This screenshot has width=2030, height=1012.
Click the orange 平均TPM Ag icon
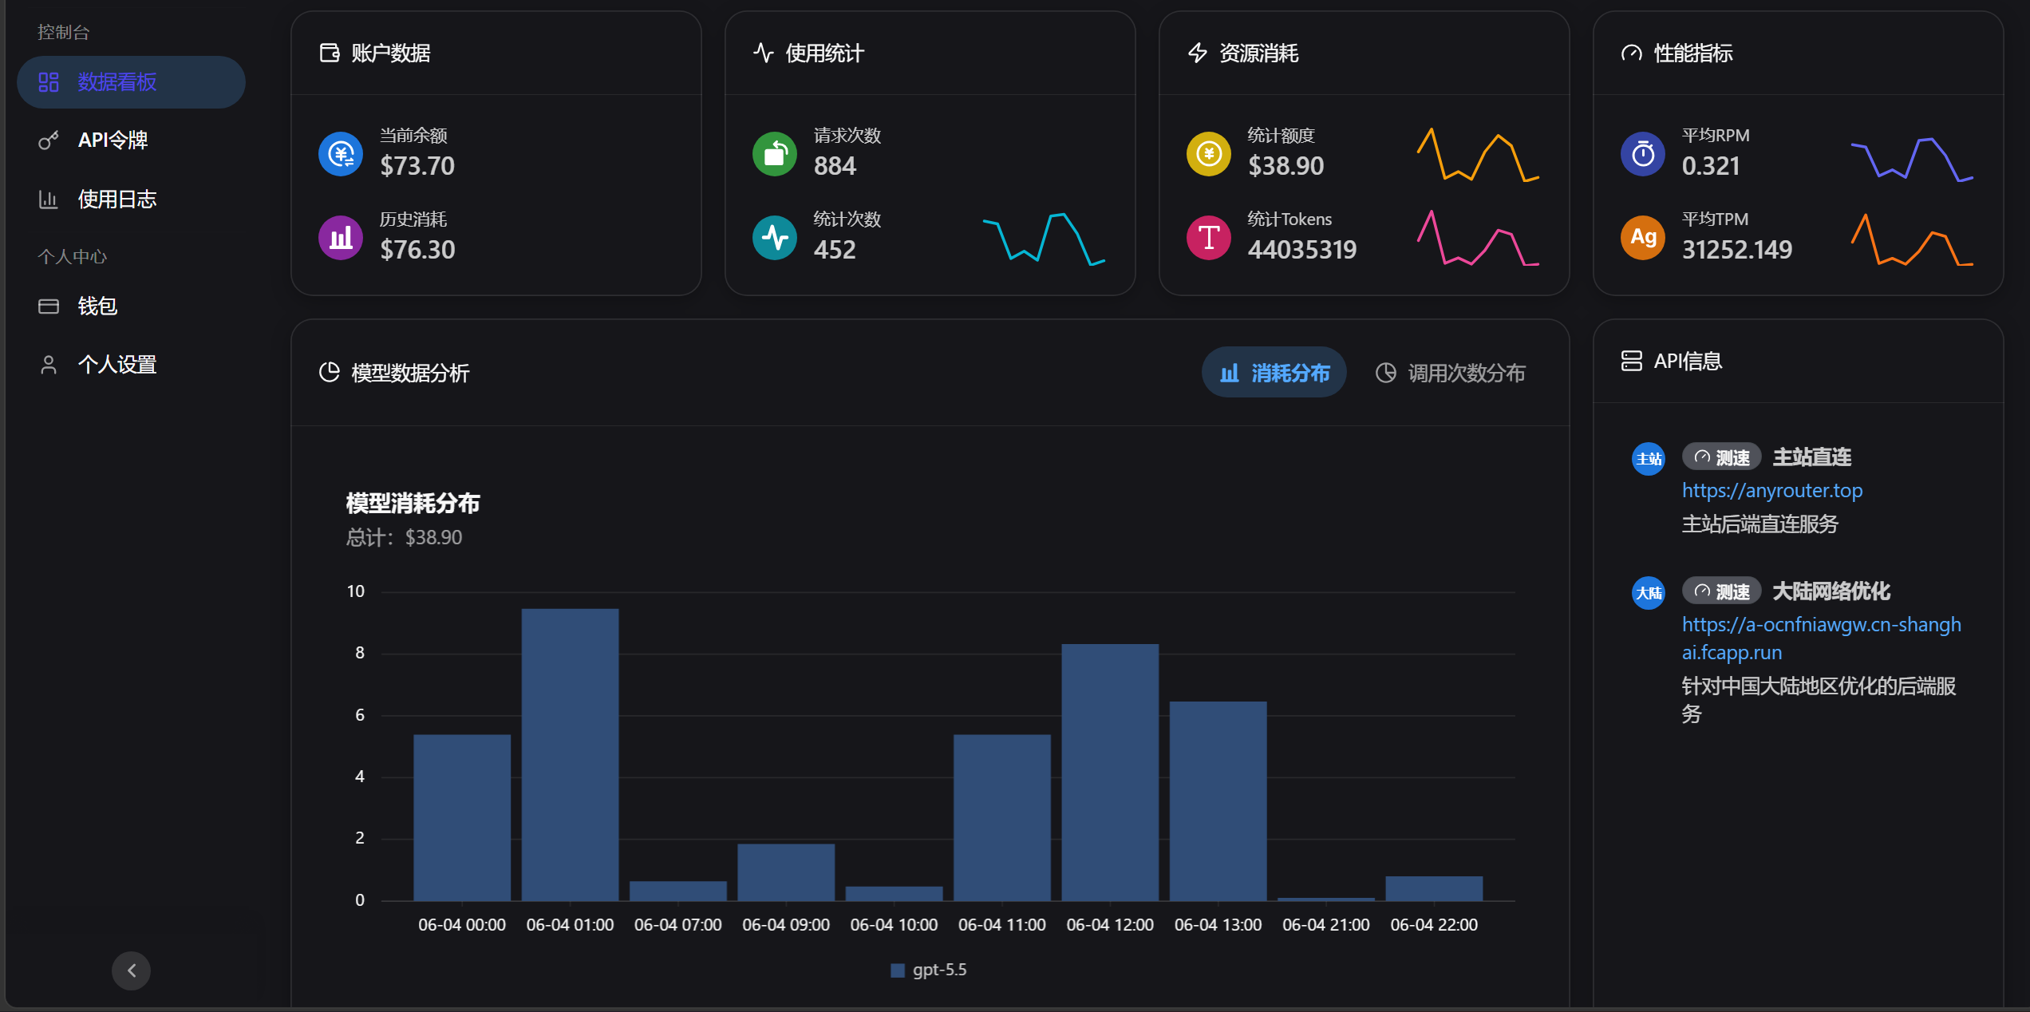coord(1643,238)
